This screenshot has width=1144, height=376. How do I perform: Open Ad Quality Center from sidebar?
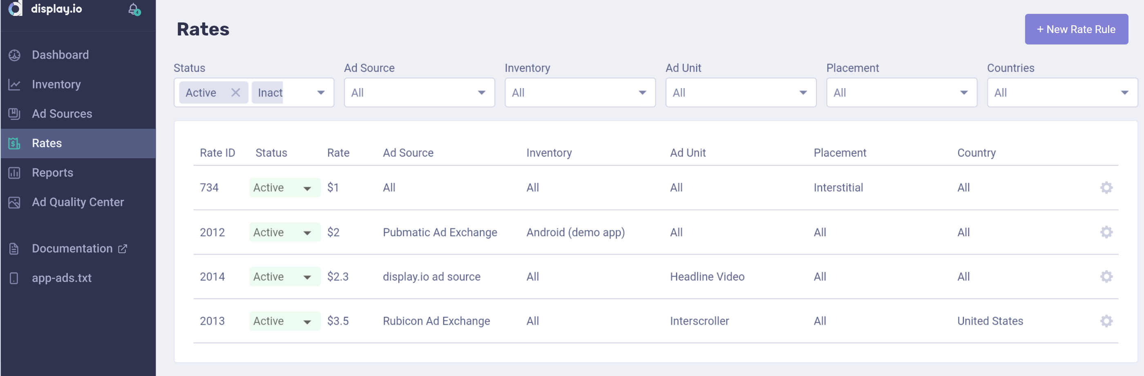(78, 202)
